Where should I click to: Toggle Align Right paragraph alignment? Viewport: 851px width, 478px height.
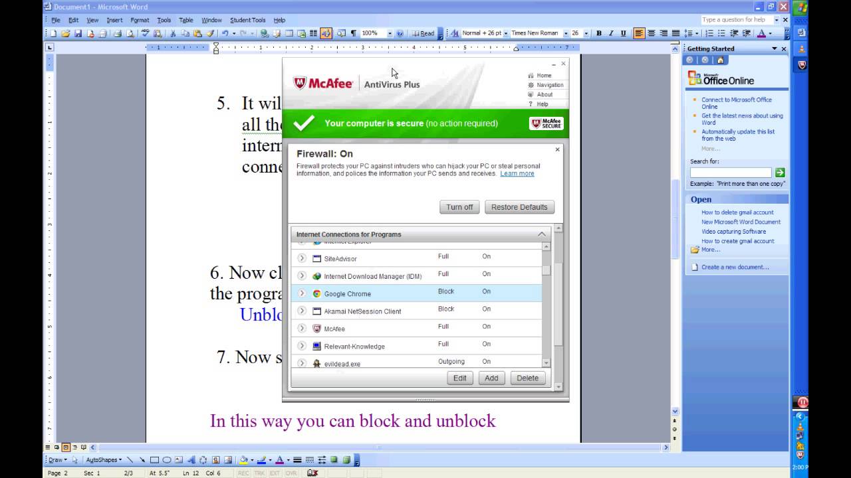[664, 33]
